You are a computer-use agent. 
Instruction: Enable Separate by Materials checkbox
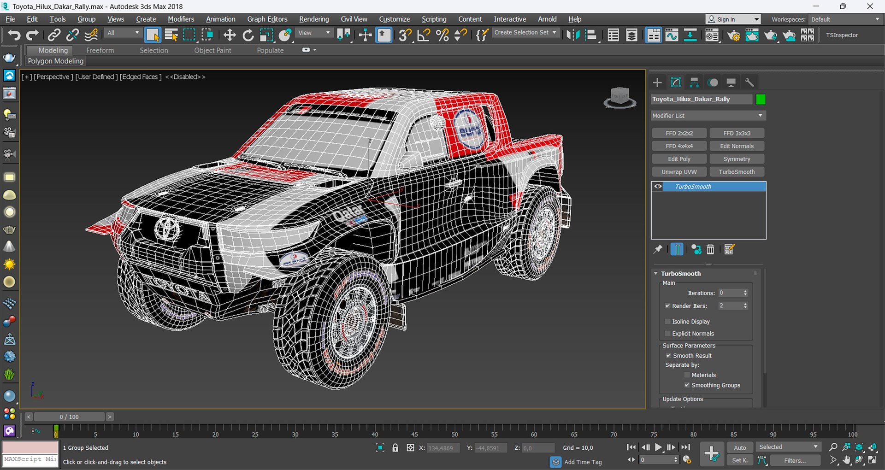click(687, 375)
